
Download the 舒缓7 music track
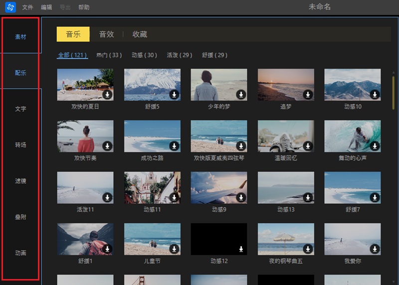click(x=375, y=197)
